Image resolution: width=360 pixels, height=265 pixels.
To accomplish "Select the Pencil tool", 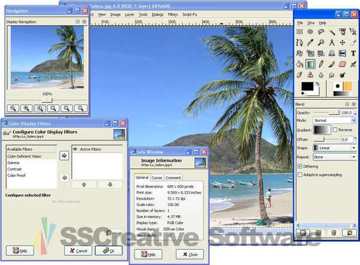I will click(x=321, y=64).
